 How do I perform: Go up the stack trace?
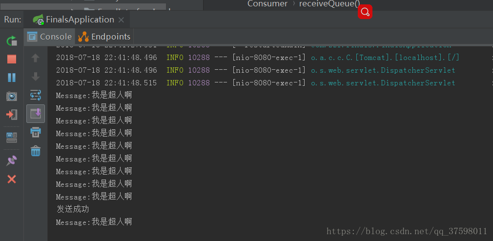(x=35, y=58)
